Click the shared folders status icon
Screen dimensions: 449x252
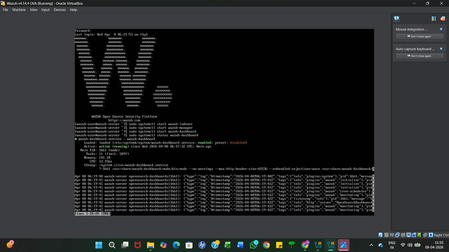coord(403,235)
